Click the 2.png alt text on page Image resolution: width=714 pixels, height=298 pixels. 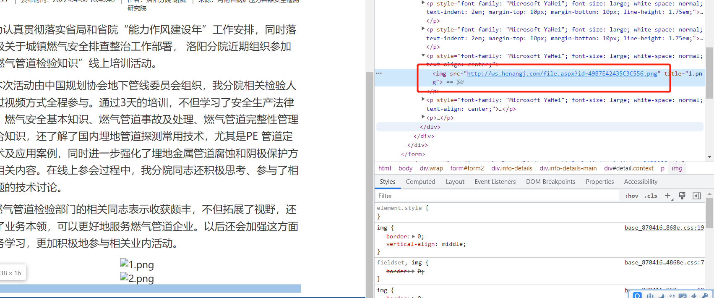point(141,278)
